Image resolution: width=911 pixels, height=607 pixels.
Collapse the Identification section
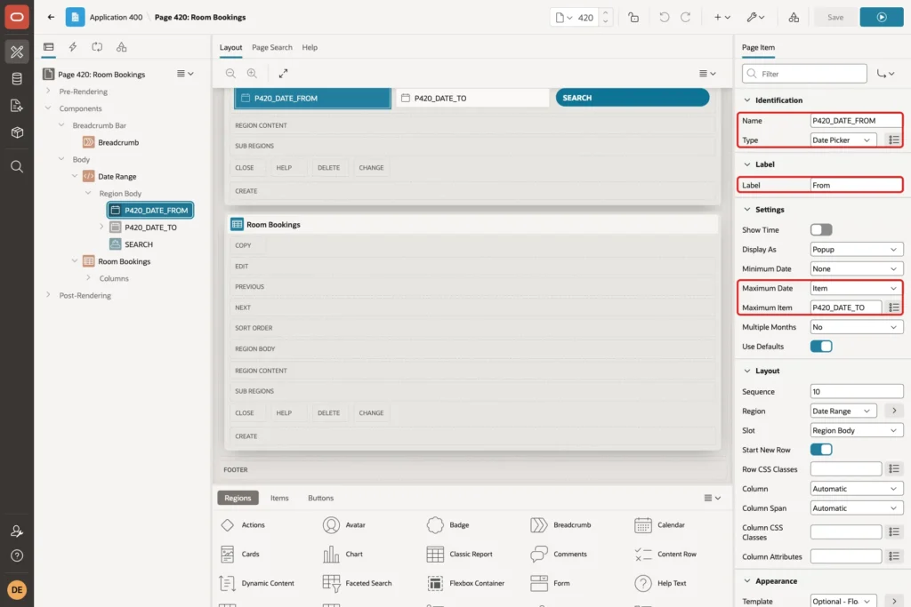coord(747,100)
